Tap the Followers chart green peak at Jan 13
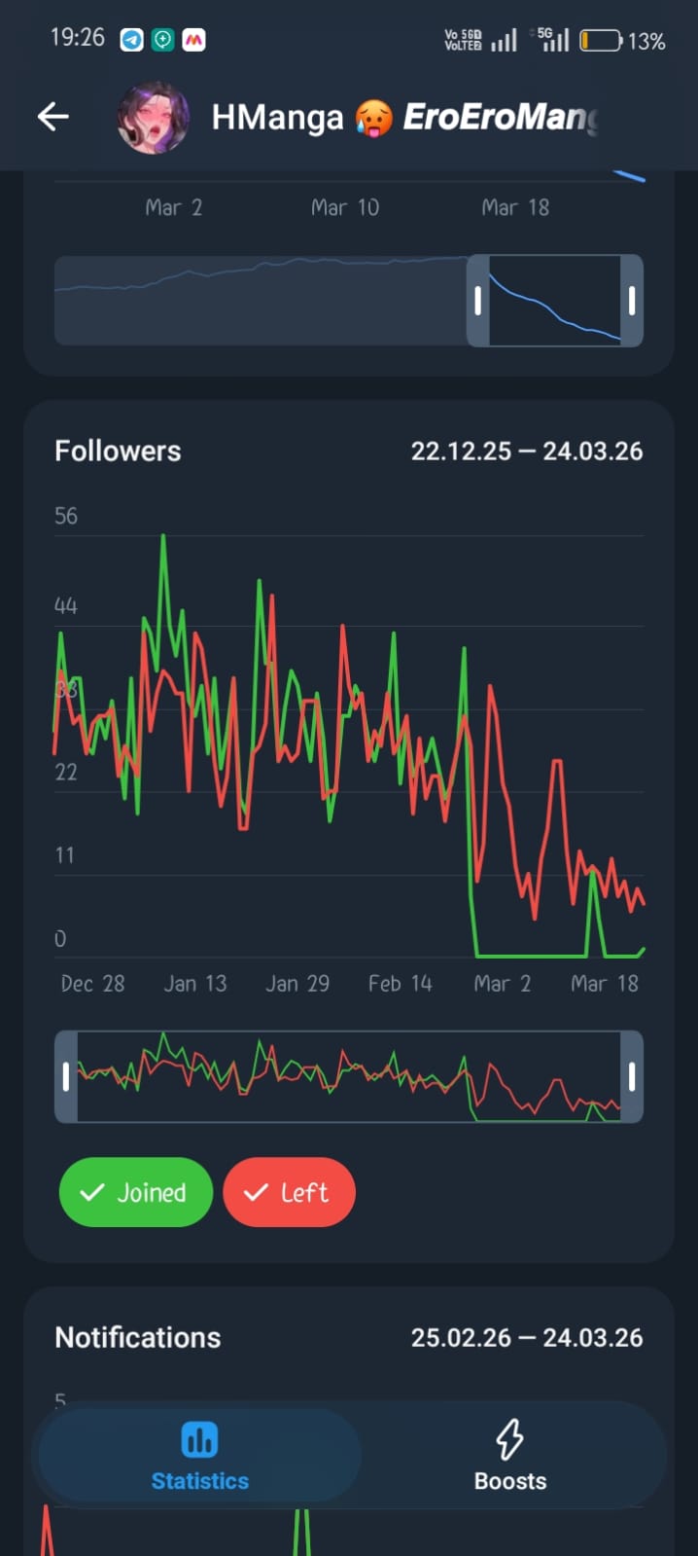The image size is (698, 1556). coord(163,537)
